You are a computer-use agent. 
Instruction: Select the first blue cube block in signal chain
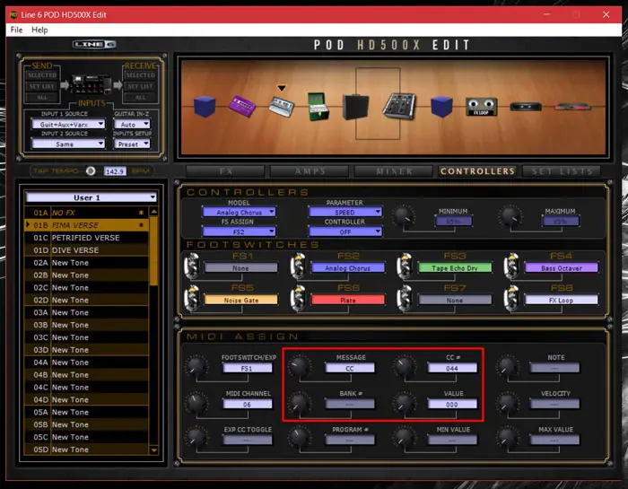205,107
